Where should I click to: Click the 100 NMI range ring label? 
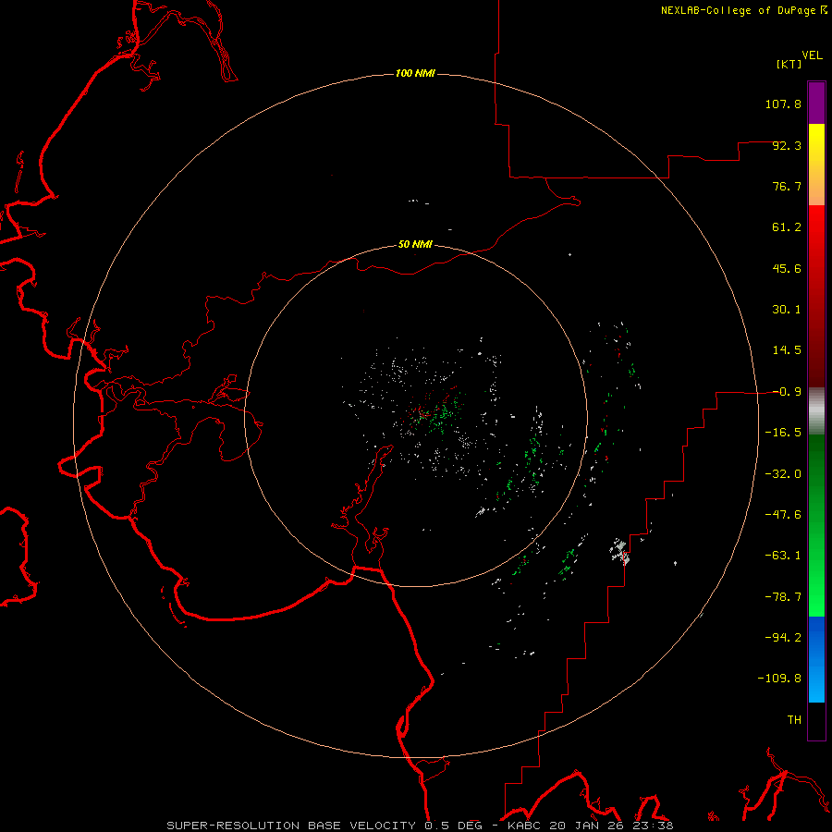[415, 73]
